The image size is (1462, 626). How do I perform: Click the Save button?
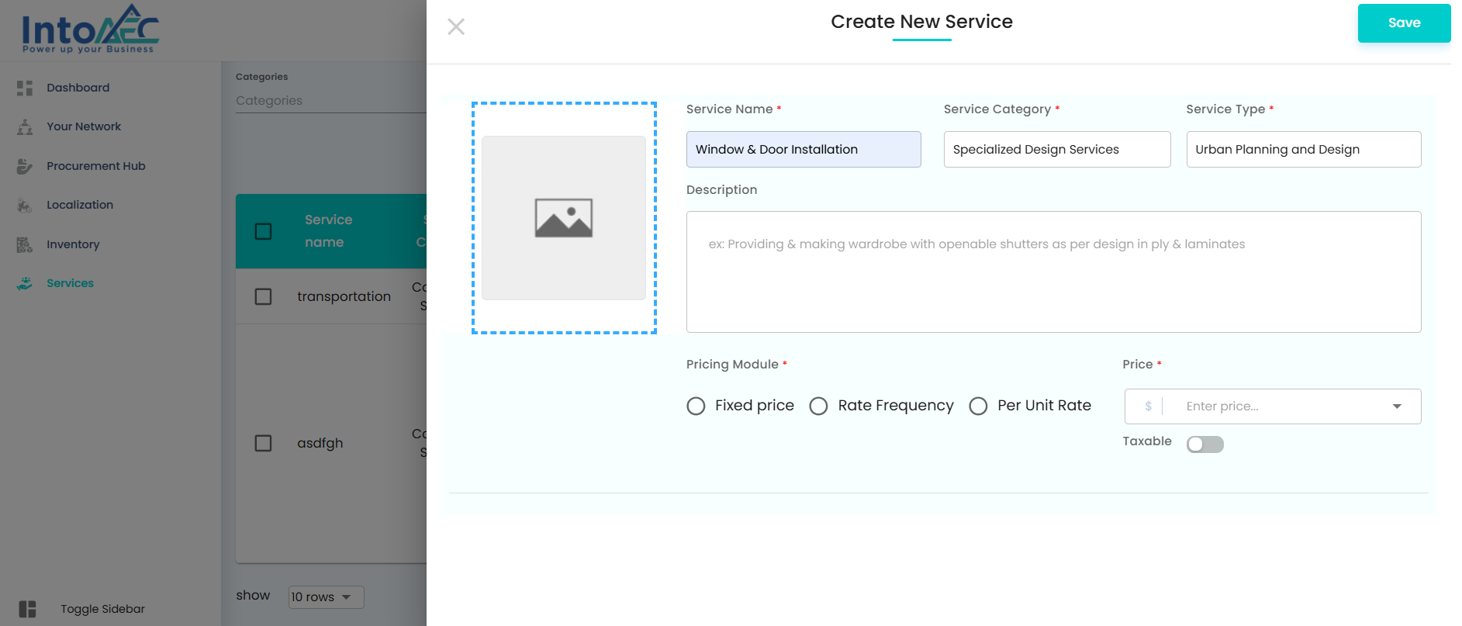(x=1404, y=23)
